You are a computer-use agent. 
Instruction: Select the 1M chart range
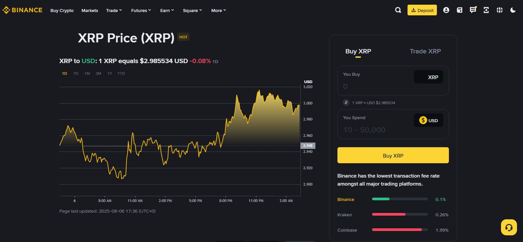(x=87, y=73)
